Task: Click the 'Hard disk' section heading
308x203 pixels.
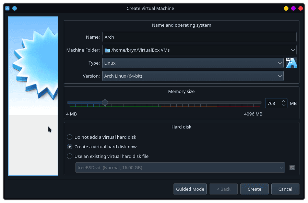Action: coord(181,127)
